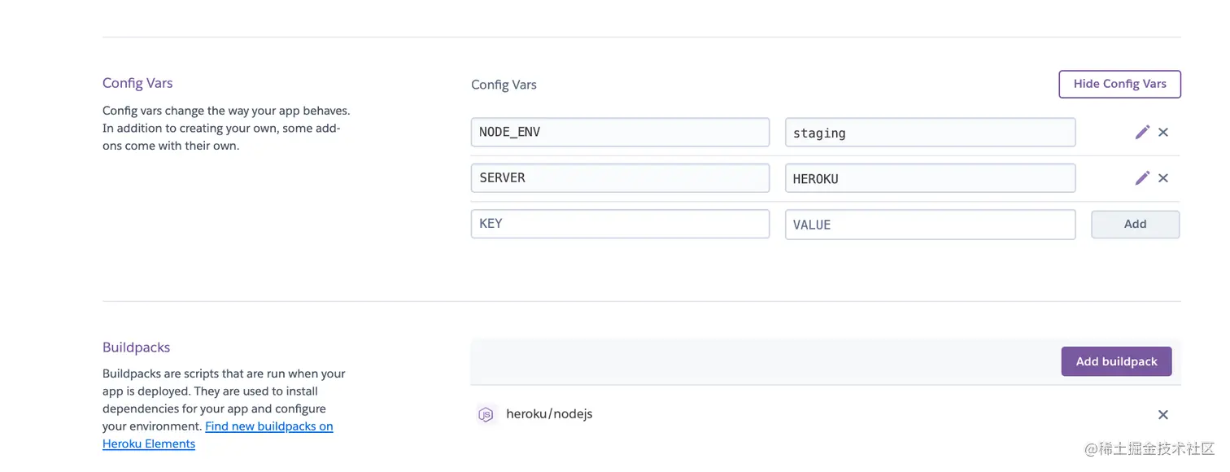The width and height of the screenshot is (1230, 472).
Task: Click the Node.js buildpack logo
Action: 486,414
